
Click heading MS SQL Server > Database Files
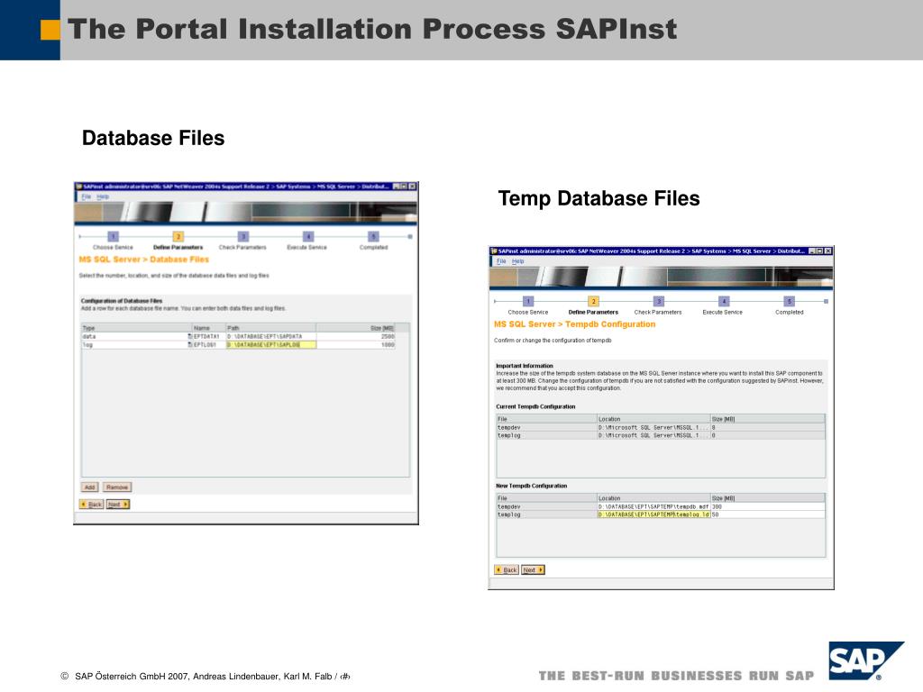(143, 259)
